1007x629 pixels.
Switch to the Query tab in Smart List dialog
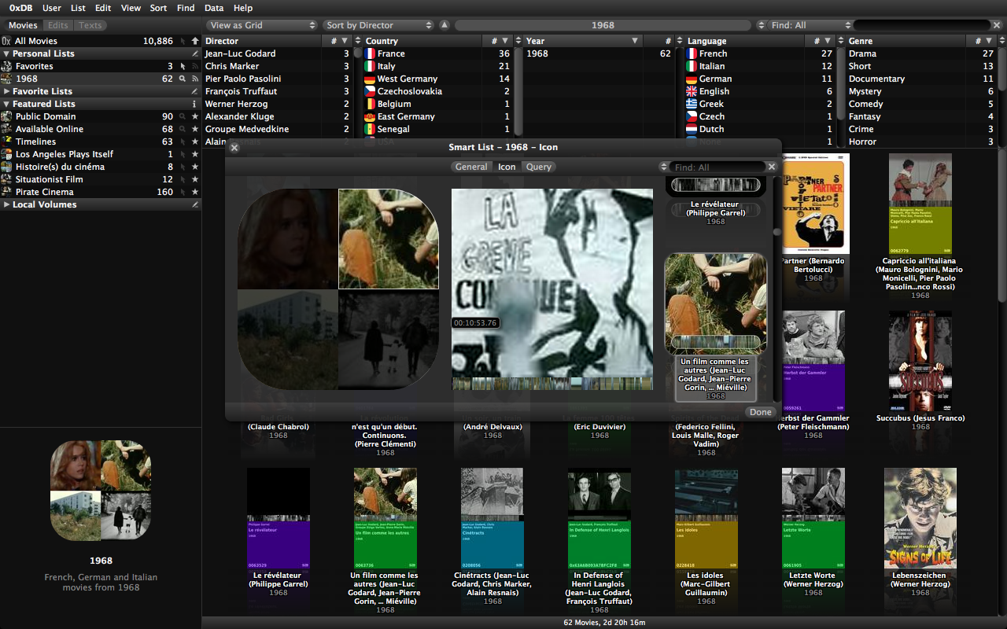tap(539, 167)
